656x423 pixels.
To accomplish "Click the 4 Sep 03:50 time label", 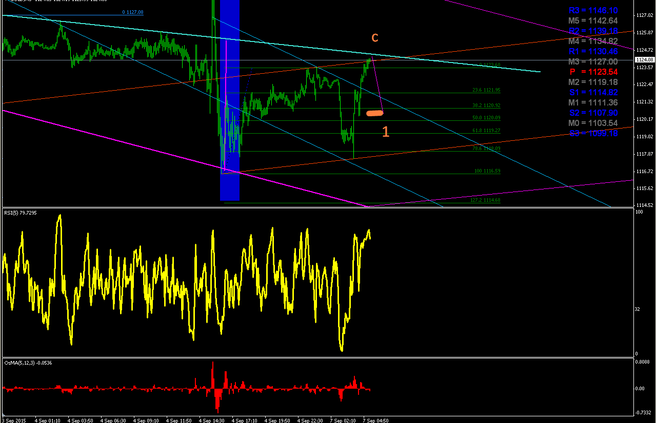I will (81, 420).
